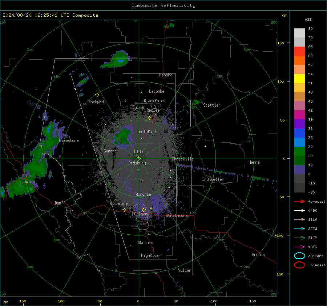Click the Banff label

click(60, 203)
